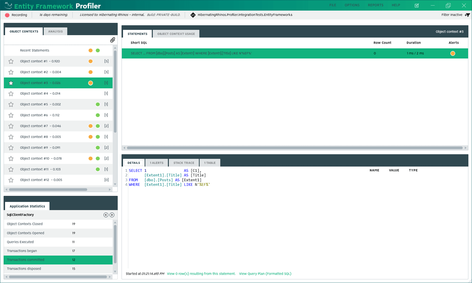
Task: Click green dot on Object context #6
Action: click(x=98, y=115)
